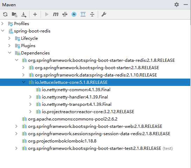Open Maven panel gear options
Viewport: 191px width, 168px height.
pyautogui.click(x=177, y=5)
